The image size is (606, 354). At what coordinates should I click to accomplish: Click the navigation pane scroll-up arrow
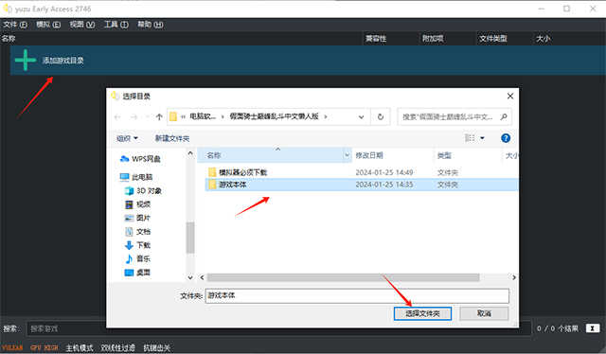click(190, 153)
